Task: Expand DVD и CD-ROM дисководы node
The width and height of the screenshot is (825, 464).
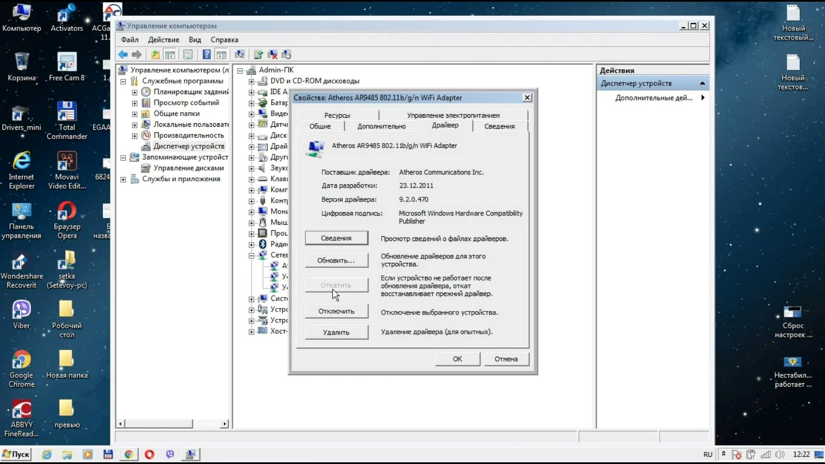Action: (x=251, y=81)
